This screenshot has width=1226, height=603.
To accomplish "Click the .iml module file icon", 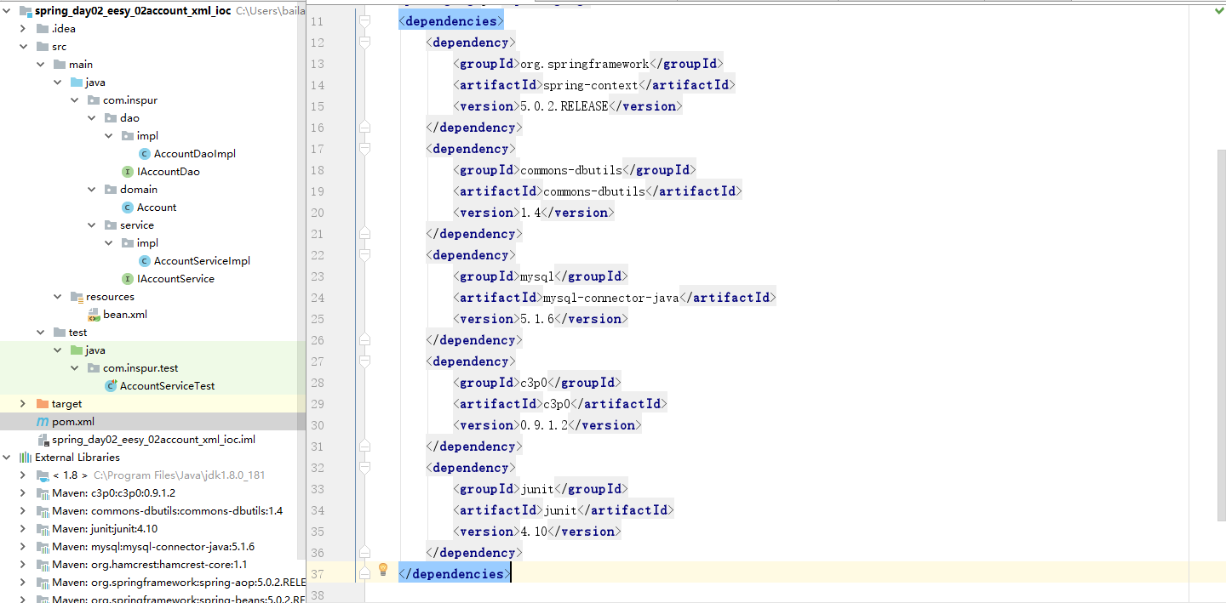I will tap(43, 440).
